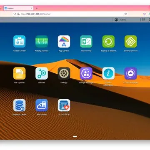Open App Central

point(64,42)
